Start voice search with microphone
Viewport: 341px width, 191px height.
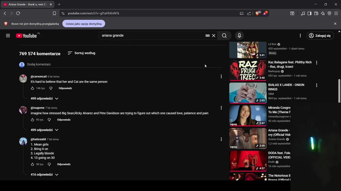(x=239, y=36)
